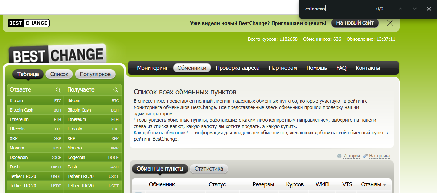The image size is (437, 193).
Task: Select Bitcoin Cash in the Отдаете column
Action: [x=35, y=110]
